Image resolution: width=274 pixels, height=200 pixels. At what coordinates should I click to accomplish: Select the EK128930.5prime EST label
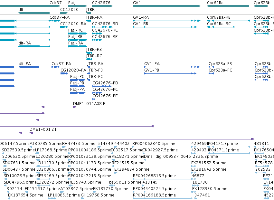pos(210,189)
